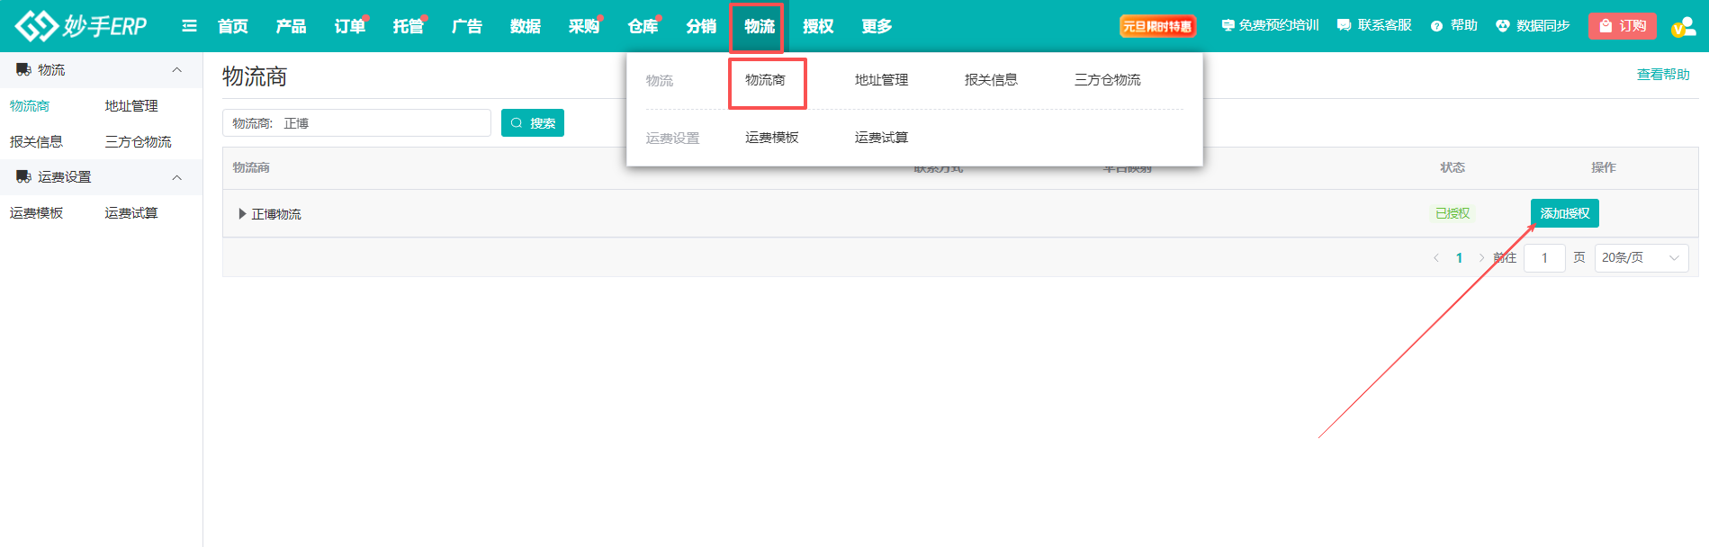Viewport: 1709px width, 547px height.
Task: Expand the 正博物流 row
Action: [x=242, y=214]
